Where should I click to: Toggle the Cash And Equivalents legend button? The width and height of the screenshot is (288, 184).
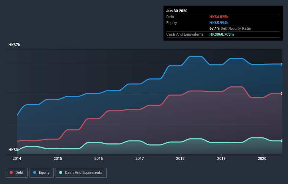(x=81, y=173)
